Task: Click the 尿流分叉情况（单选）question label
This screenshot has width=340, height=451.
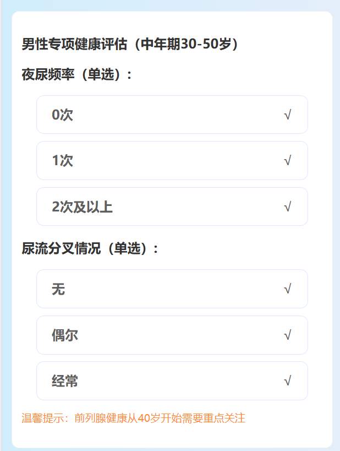Action: pos(90,248)
